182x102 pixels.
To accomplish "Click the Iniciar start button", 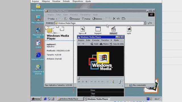I will tap(36, 99).
